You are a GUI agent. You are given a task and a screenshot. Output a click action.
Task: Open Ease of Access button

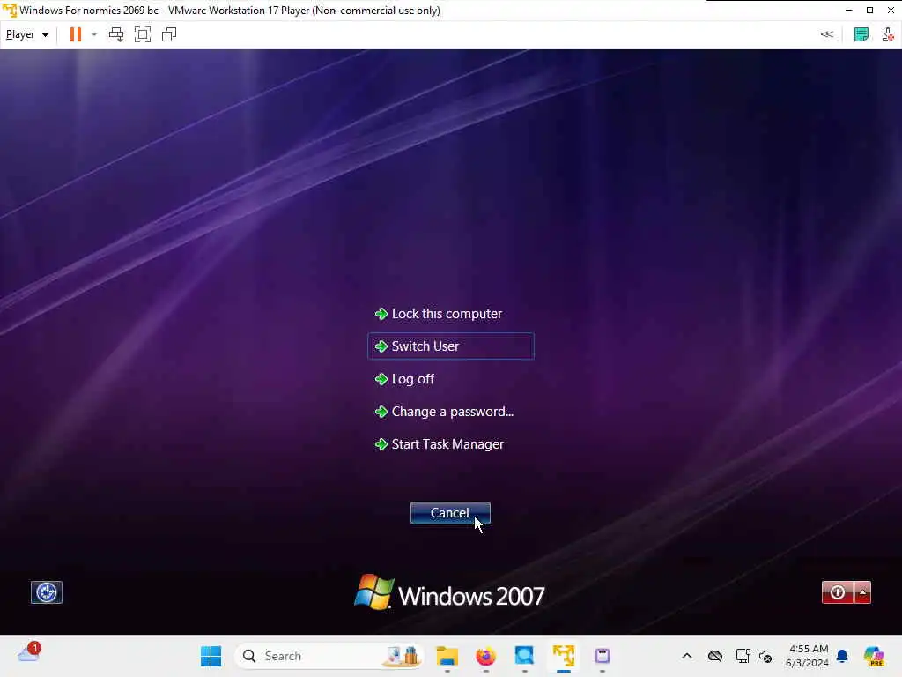click(x=47, y=592)
